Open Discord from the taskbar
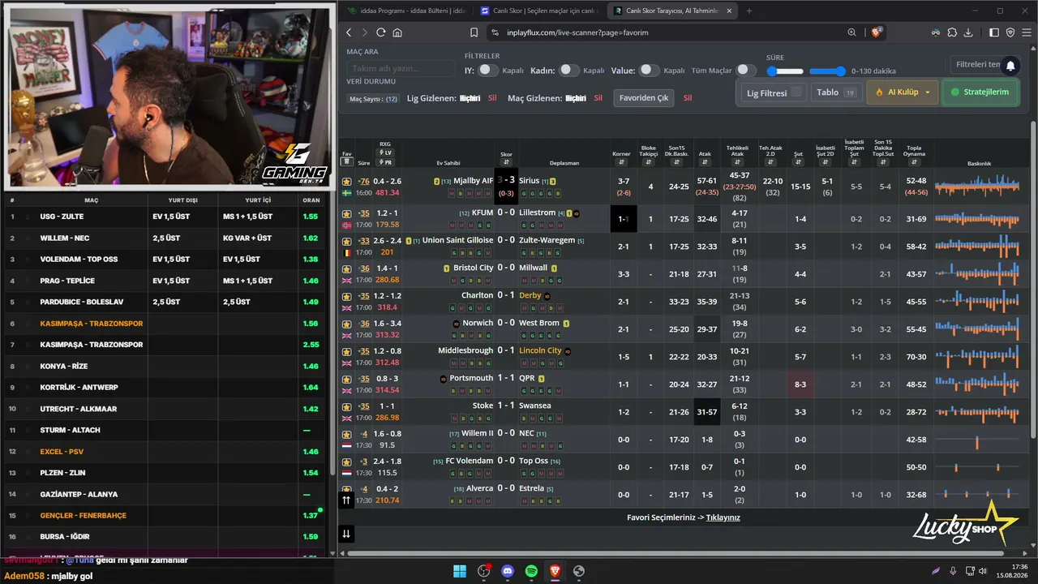 [x=508, y=571]
